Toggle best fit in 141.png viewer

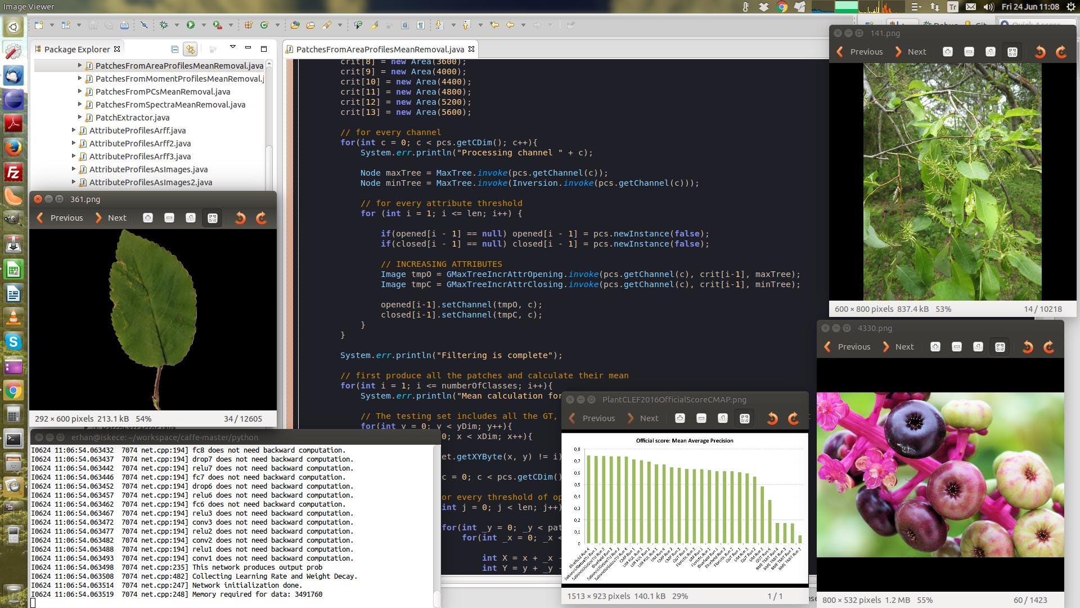[1012, 52]
